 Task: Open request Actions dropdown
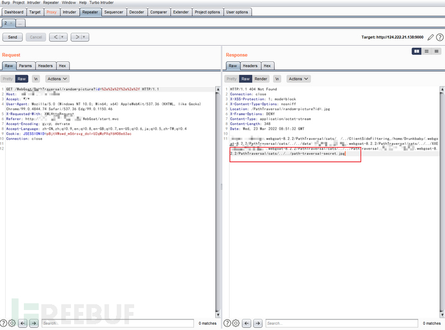[x=57, y=79]
